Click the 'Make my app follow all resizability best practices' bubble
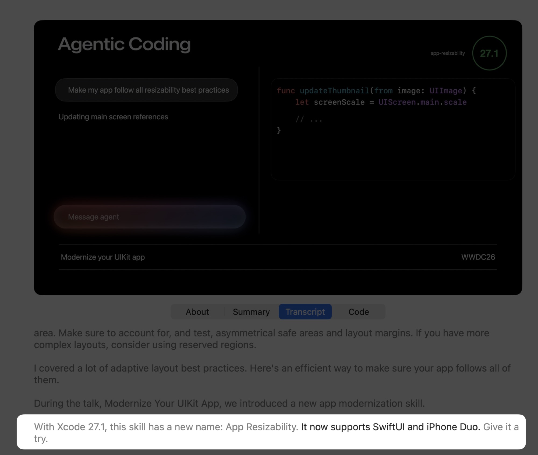The height and width of the screenshot is (455, 538). click(147, 90)
